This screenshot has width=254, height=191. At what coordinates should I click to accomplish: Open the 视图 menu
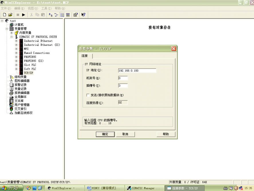pos(33,8)
